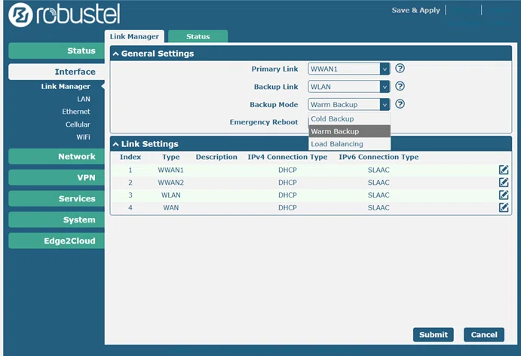This screenshot has height=356, width=521.
Task: Open the Backup Link dropdown
Action: pyautogui.click(x=349, y=87)
